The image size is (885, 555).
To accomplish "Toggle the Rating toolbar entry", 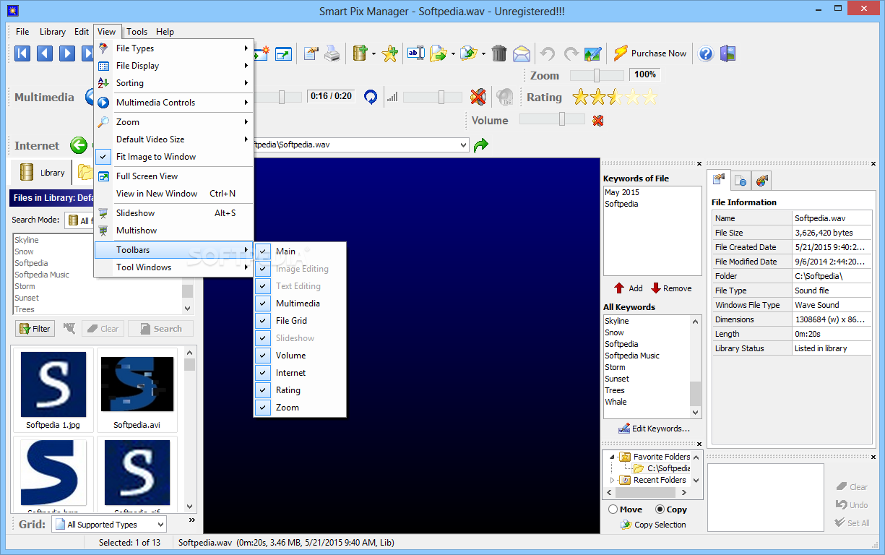I will [x=300, y=390].
